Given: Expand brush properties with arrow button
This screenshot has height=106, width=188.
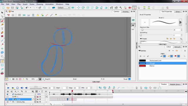Looking at the screenshot, I should (x=180, y=22).
